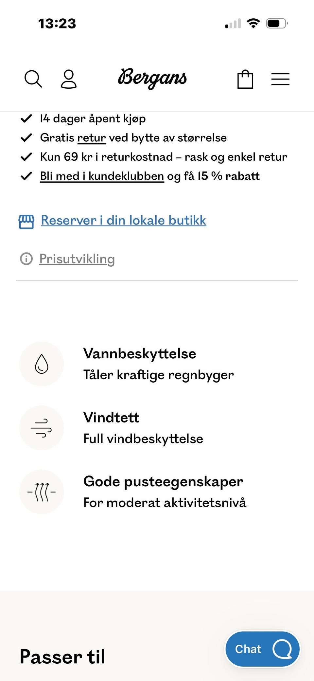Open the hamburger navigation menu
This screenshot has height=681, width=314.
point(280,79)
